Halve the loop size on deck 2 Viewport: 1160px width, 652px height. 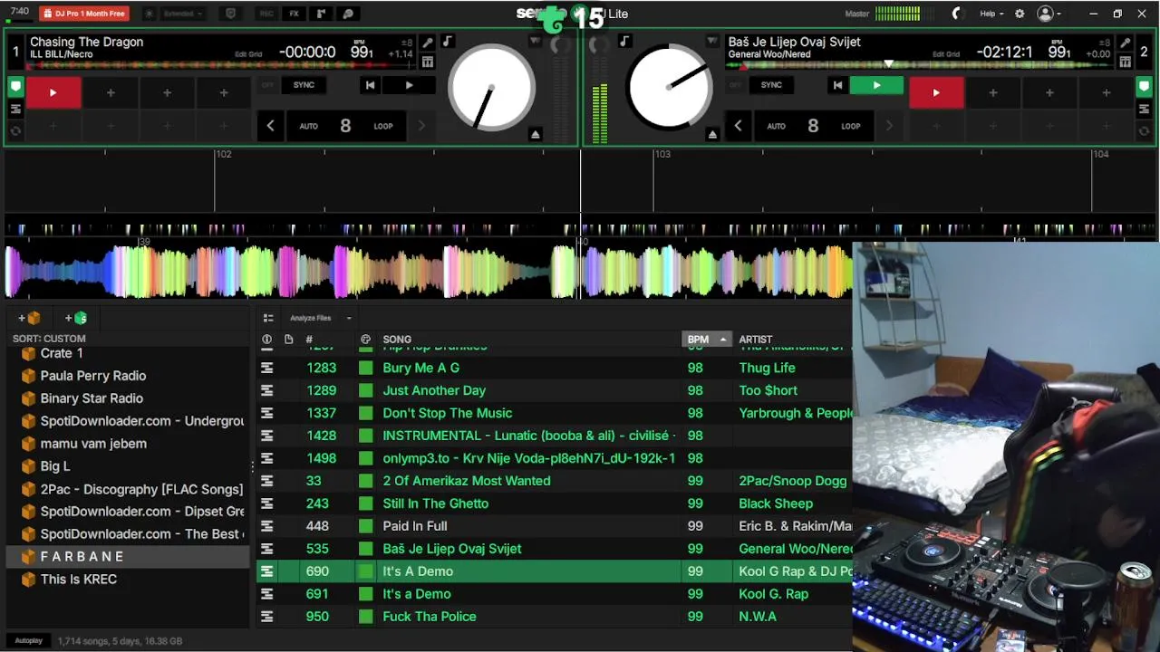738,126
